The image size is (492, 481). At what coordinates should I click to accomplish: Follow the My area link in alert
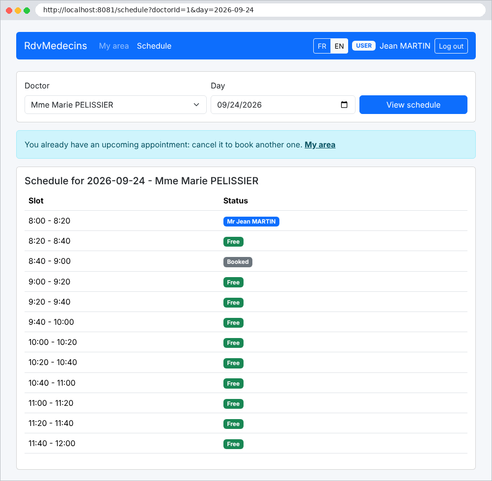click(x=320, y=145)
